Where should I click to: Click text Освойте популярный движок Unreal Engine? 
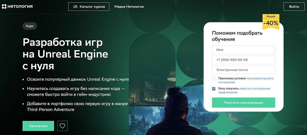click(78, 79)
